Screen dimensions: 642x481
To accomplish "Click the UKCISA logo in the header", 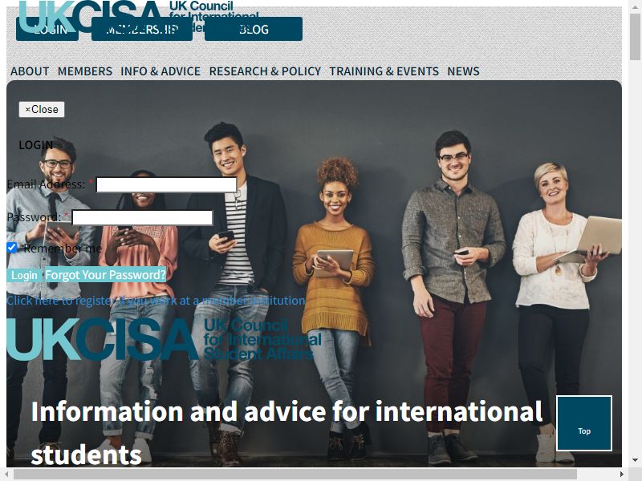I will 139,16.
